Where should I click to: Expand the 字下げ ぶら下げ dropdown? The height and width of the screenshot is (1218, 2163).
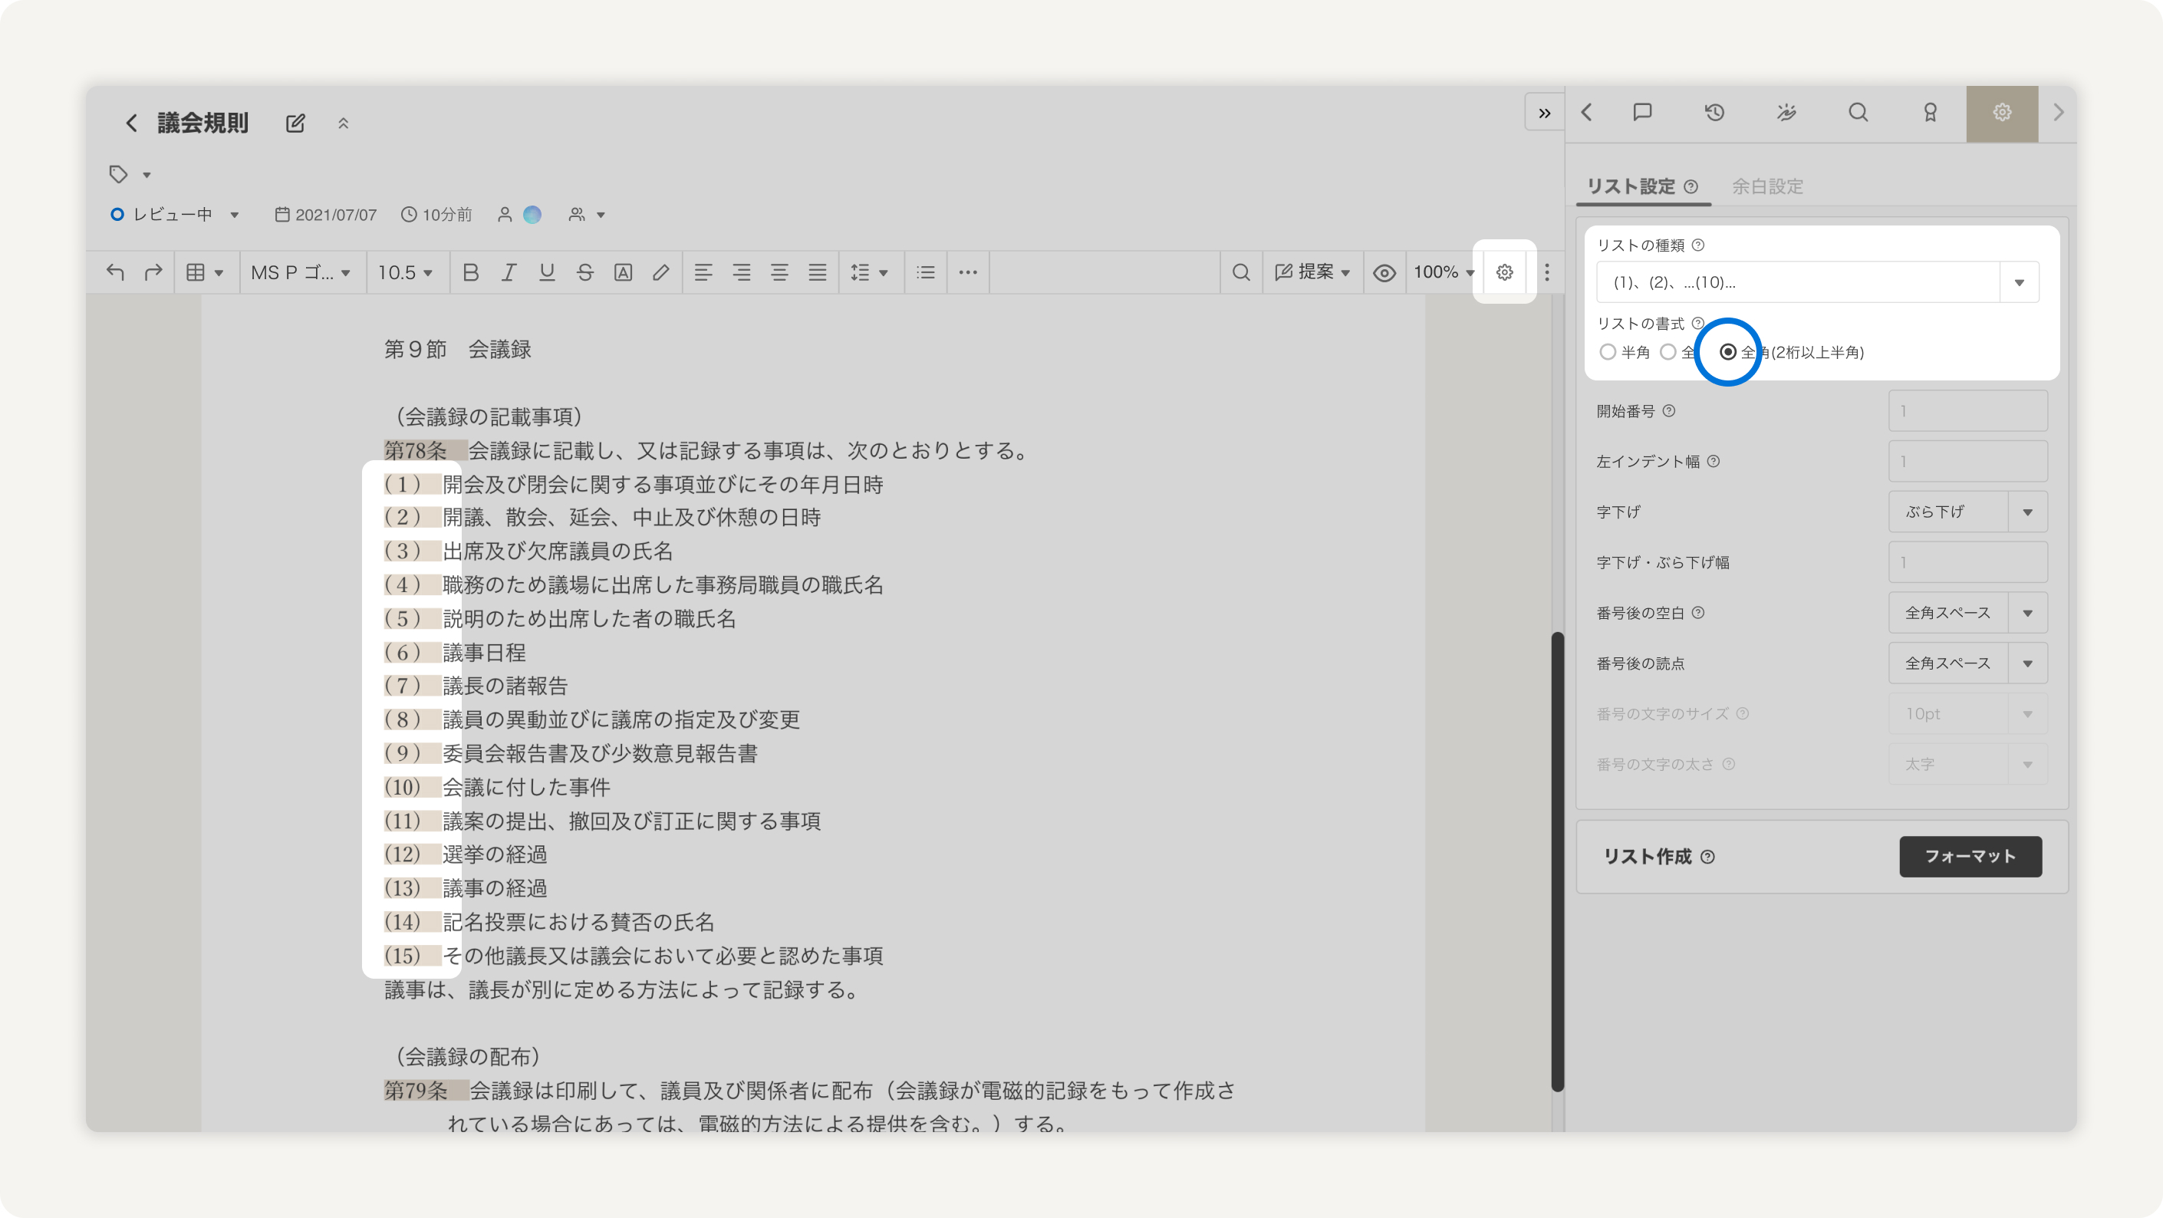1967,512
